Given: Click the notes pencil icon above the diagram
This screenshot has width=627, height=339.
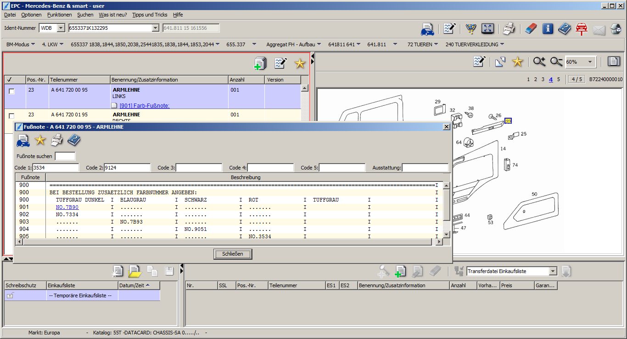Looking at the screenshot, I should [480, 61].
